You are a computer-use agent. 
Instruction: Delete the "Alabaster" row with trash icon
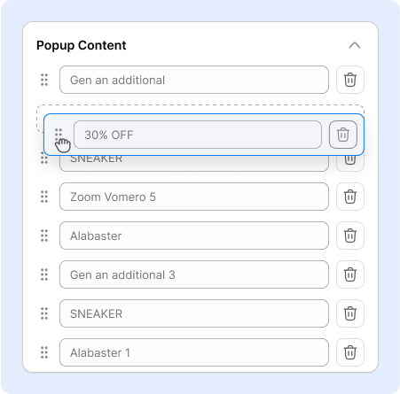[x=350, y=236]
